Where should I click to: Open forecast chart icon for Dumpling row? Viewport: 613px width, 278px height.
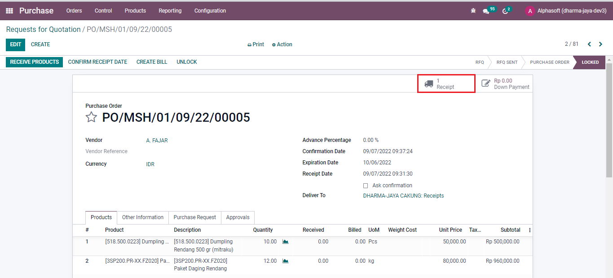(x=286, y=242)
